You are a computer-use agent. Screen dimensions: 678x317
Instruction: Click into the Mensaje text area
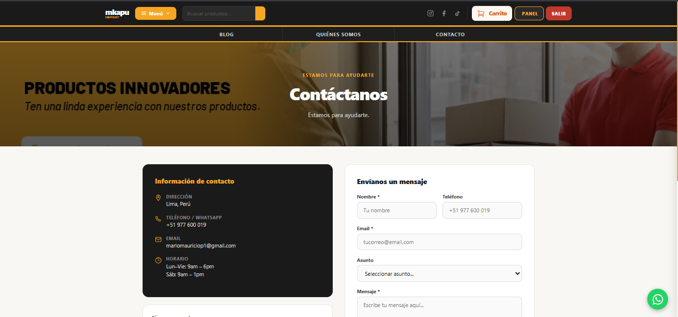(439, 307)
